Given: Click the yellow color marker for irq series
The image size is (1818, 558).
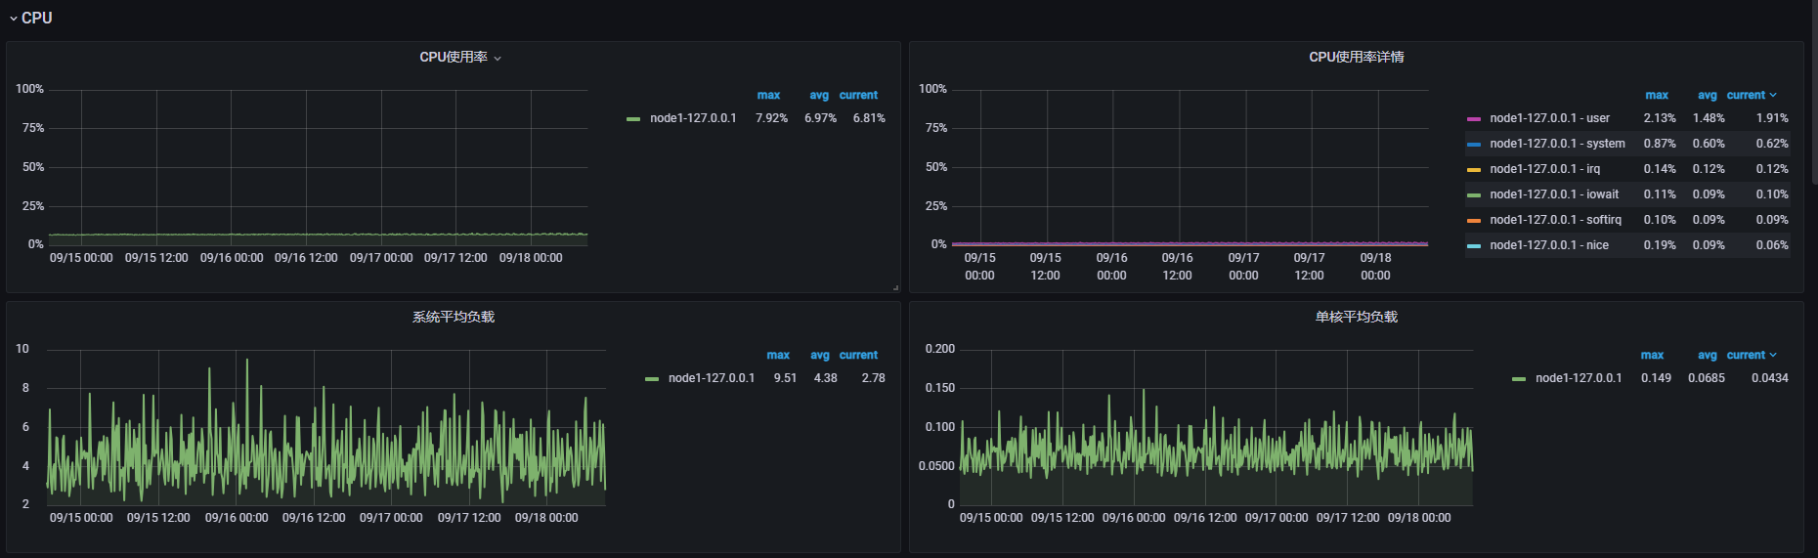Looking at the screenshot, I should point(1473,170).
